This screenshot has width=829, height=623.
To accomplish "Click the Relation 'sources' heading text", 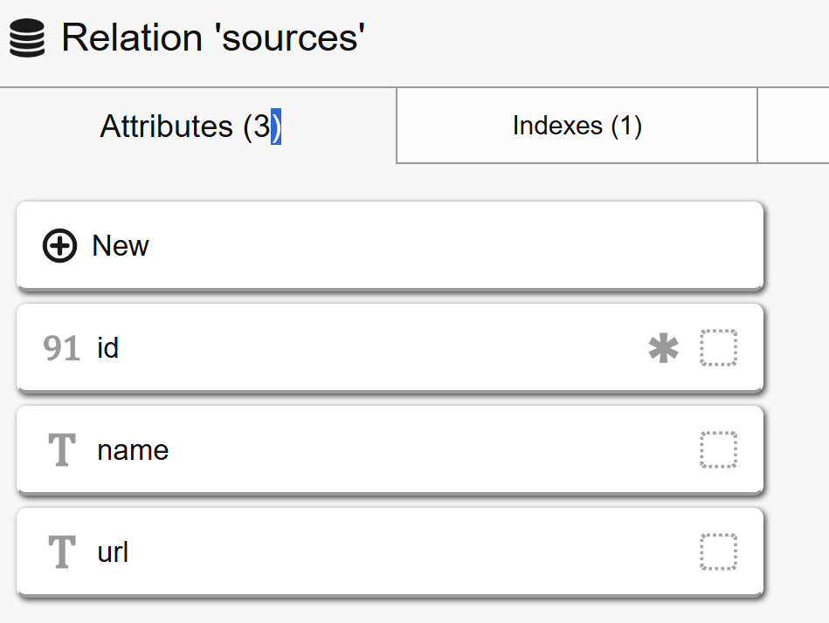I will point(213,38).
